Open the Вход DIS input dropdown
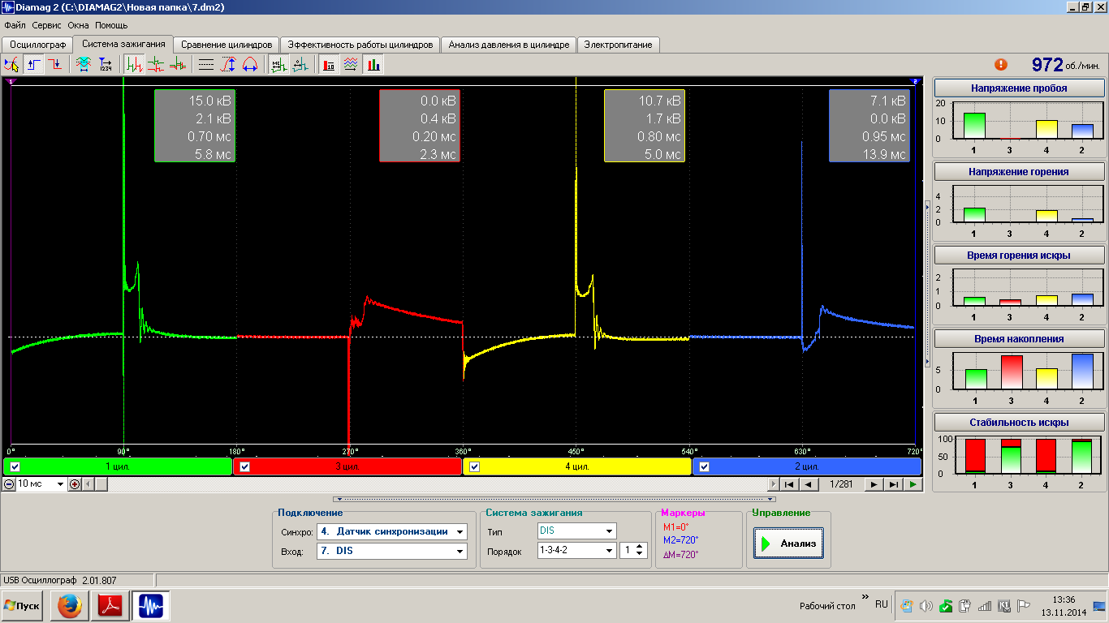1109x623 pixels. (x=460, y=551)
